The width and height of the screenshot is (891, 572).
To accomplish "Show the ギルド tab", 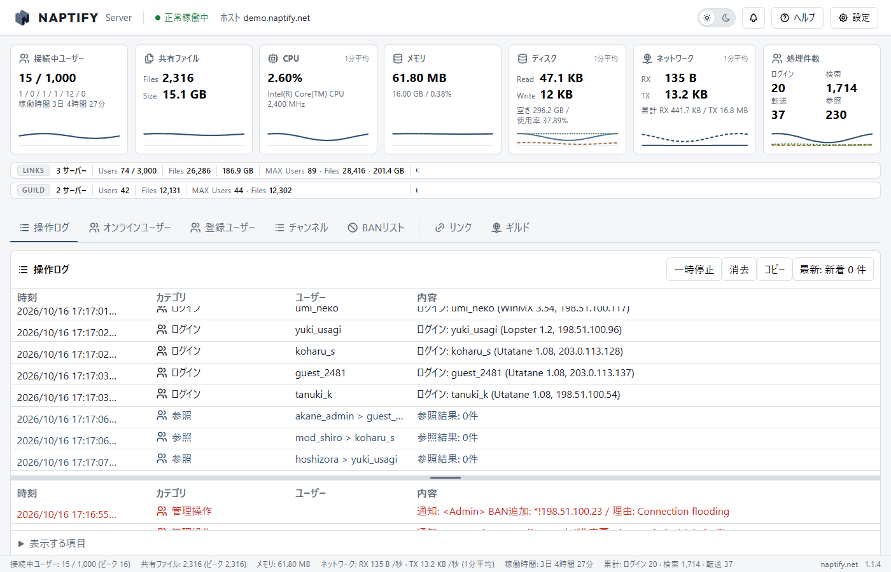I will coord(511,228).
